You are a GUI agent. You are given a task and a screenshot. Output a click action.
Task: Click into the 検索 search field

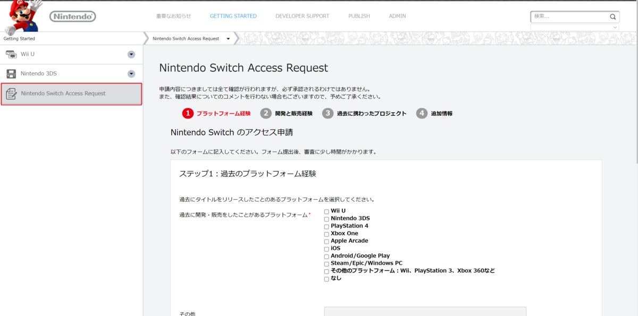click(x=570, y=17)
